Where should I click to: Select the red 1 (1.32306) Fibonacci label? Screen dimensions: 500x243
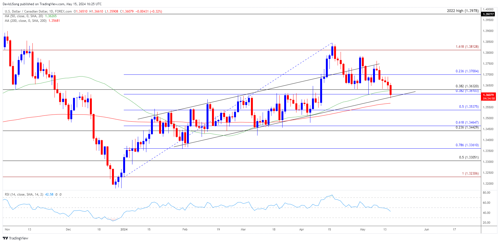tap(470, 173)
